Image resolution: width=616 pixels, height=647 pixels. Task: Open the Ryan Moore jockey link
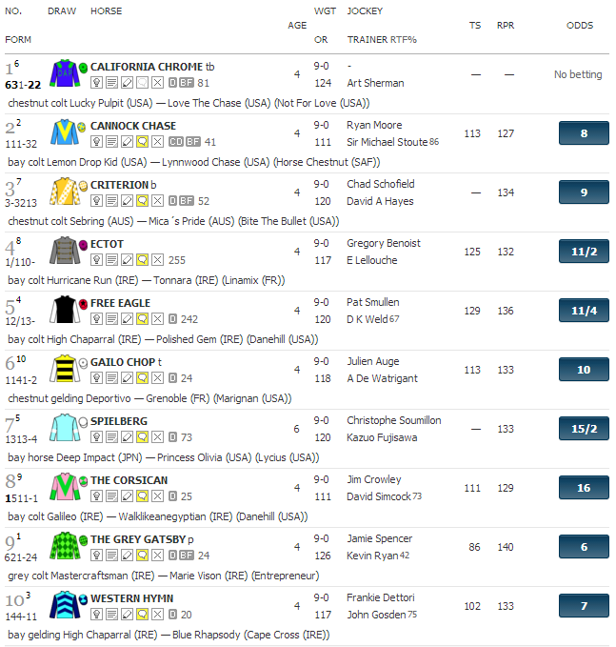374,125
